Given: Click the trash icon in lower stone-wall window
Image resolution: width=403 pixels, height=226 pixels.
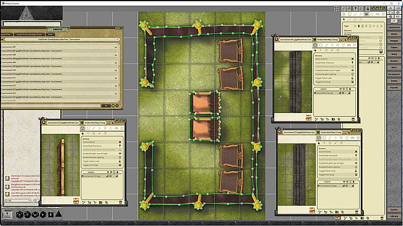Looking at the screenshot, I should coord(357,212).
